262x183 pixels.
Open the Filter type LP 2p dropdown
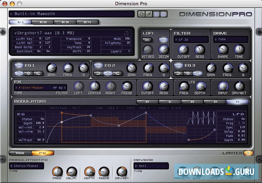point(191,39)
